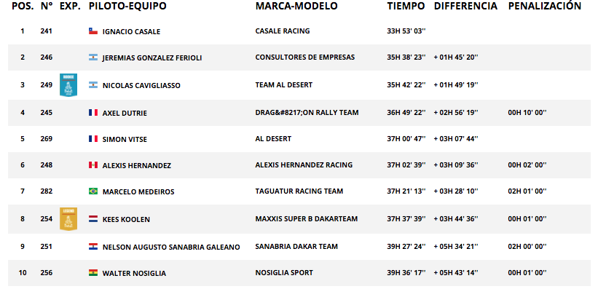The height and width of the screenshot is (289, 598).
Task: Click the France flag beside Axel Dutrie
Action: click(x=93, y=113)
